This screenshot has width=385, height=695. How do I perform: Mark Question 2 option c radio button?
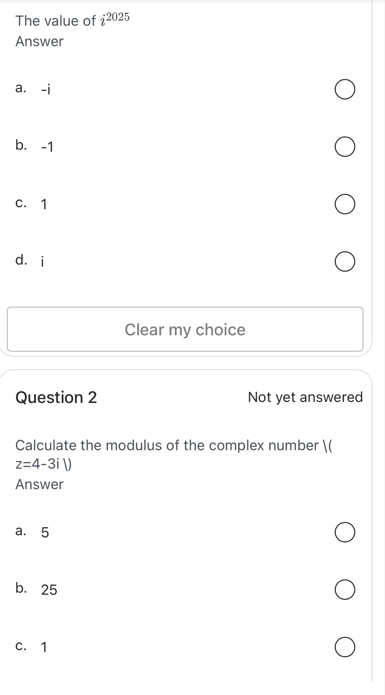pos(345,647)
